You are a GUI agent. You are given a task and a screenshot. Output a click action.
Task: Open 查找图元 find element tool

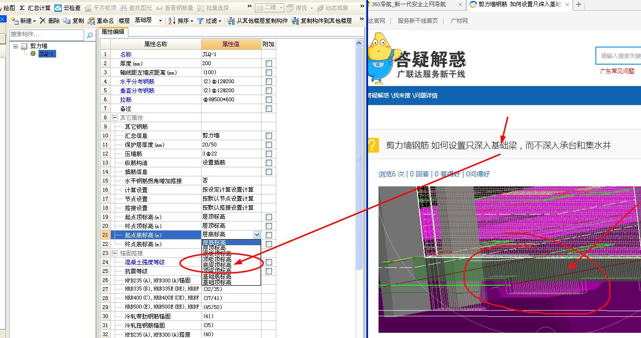136,8
